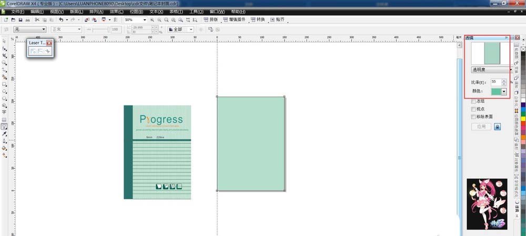This screenshot has height=236, width=526.
Task: Toggle the lens docker lock button
Action: coord(498,127)
